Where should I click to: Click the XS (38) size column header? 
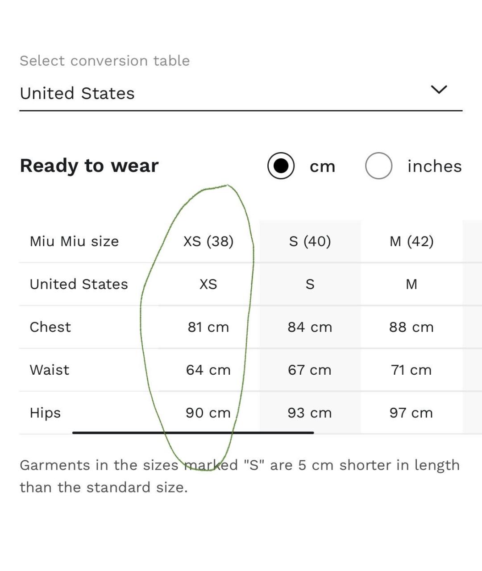coord(208,241)
